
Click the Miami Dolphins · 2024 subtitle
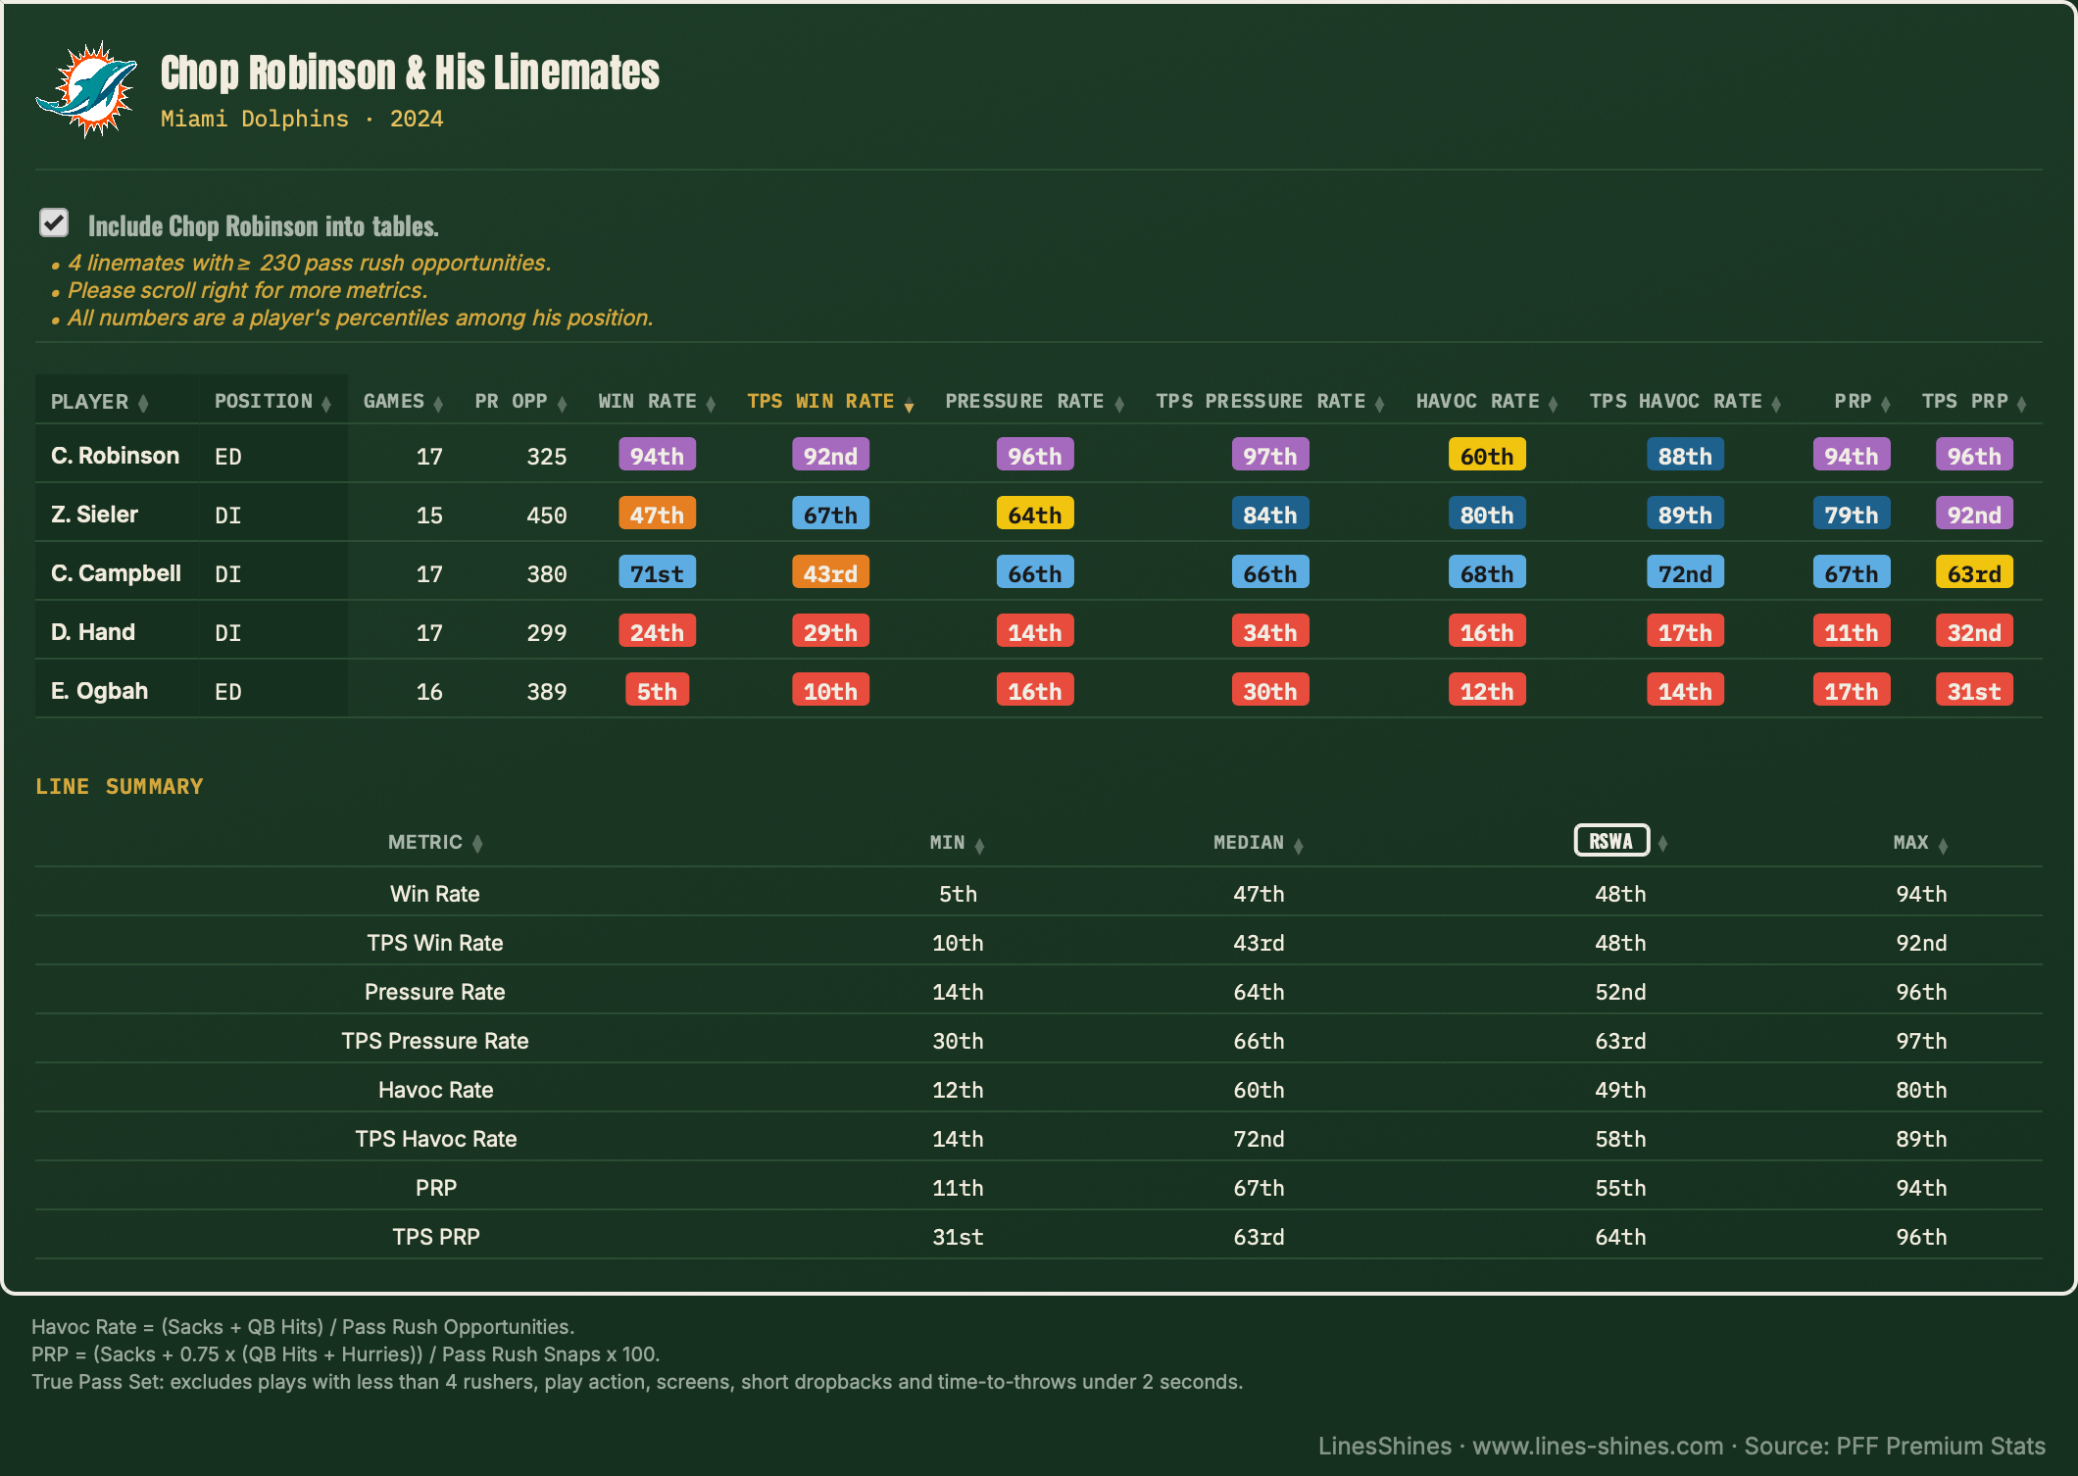pos(302,119)
